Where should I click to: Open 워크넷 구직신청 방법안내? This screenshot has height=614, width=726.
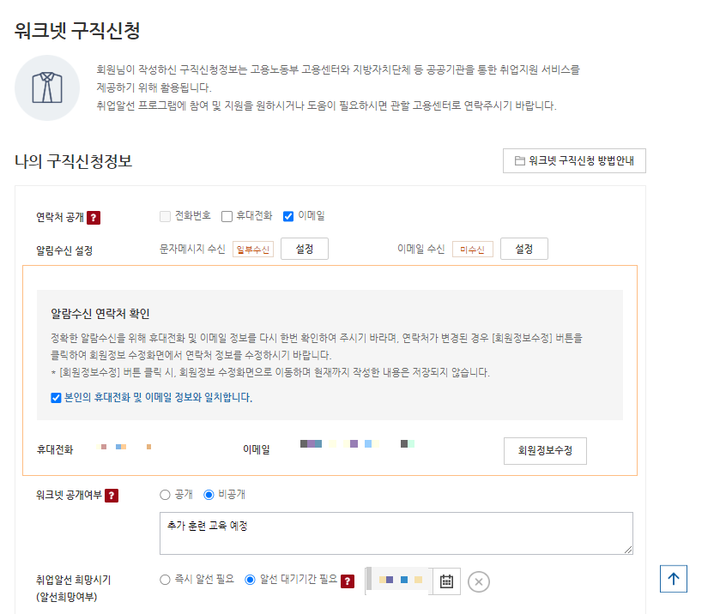(573, 160)
